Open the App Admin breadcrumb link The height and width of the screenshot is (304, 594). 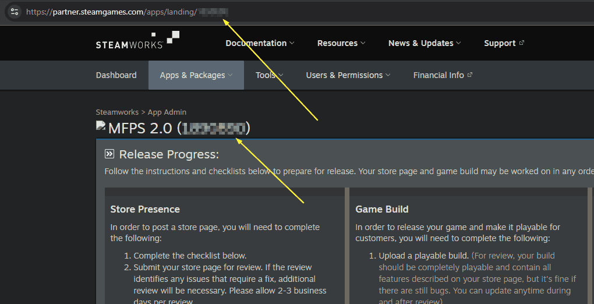(x=167, y=112)
